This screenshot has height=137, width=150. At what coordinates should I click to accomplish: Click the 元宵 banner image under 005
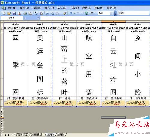113,103
